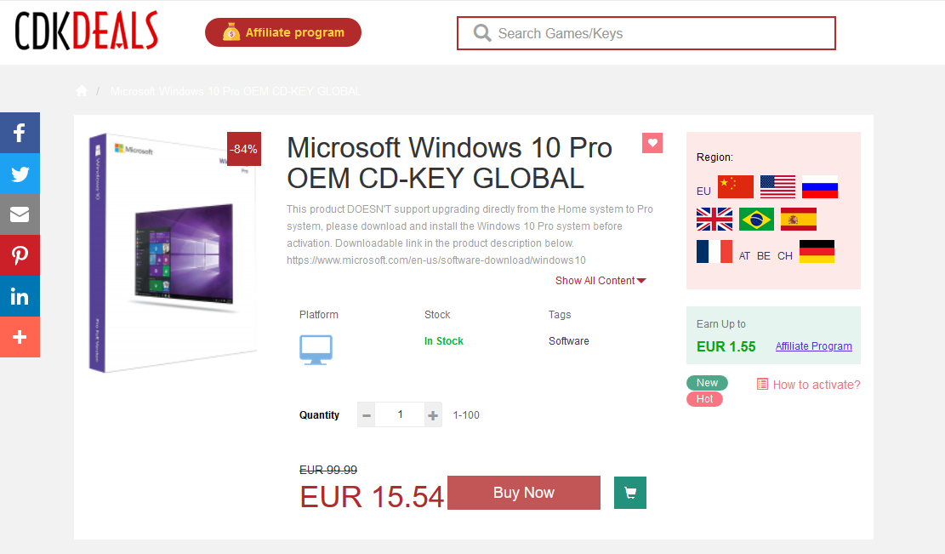Image resolution: width=945 pixels, height=554 pixels.
Task: Click the Search Games/Keys field
Action: [646, 33]
